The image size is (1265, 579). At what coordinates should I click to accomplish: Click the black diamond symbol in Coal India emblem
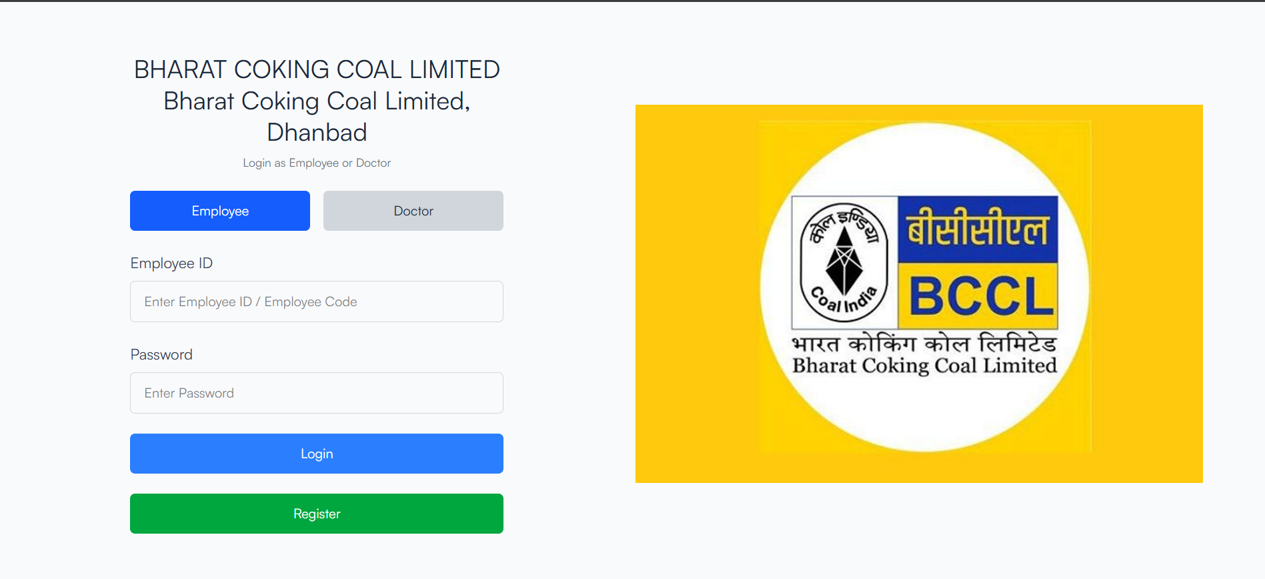click(x=844, y=261)
